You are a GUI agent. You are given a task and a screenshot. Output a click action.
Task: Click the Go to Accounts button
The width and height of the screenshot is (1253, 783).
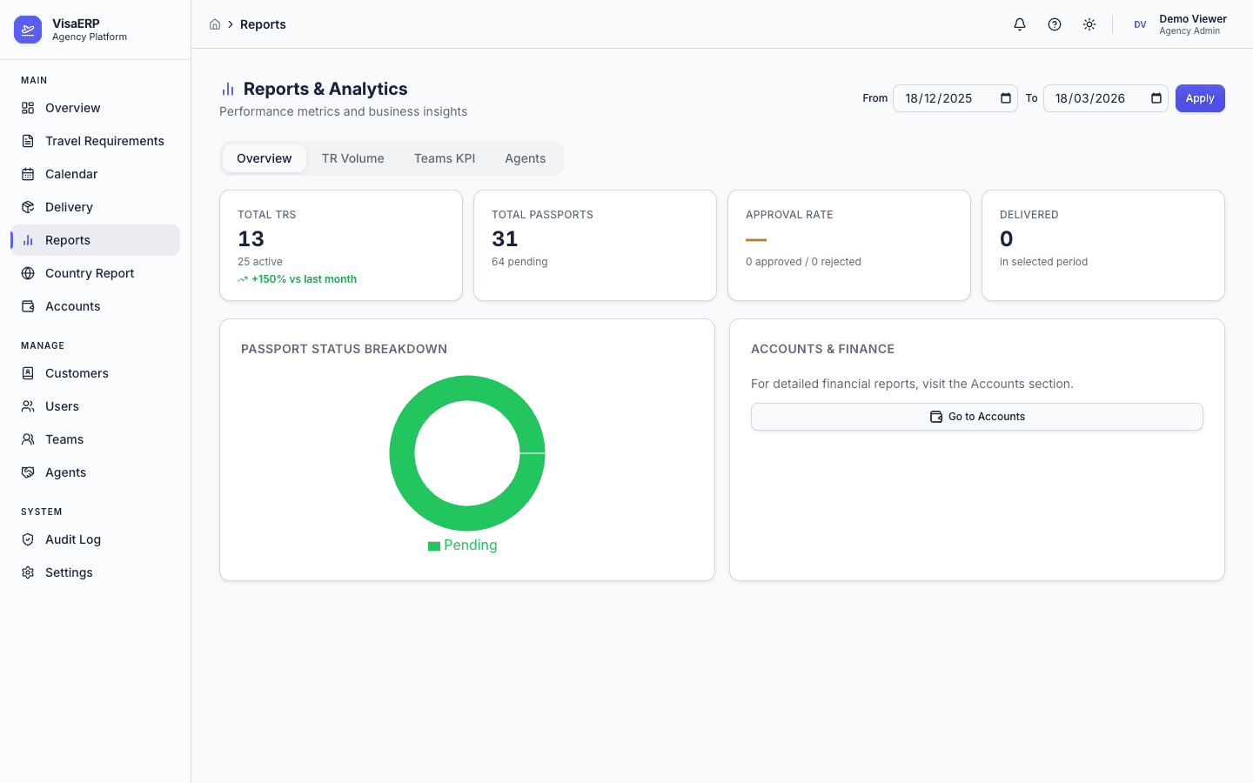coord(976,417)
